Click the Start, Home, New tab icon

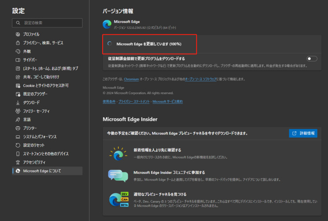click(x=18, y=69)
